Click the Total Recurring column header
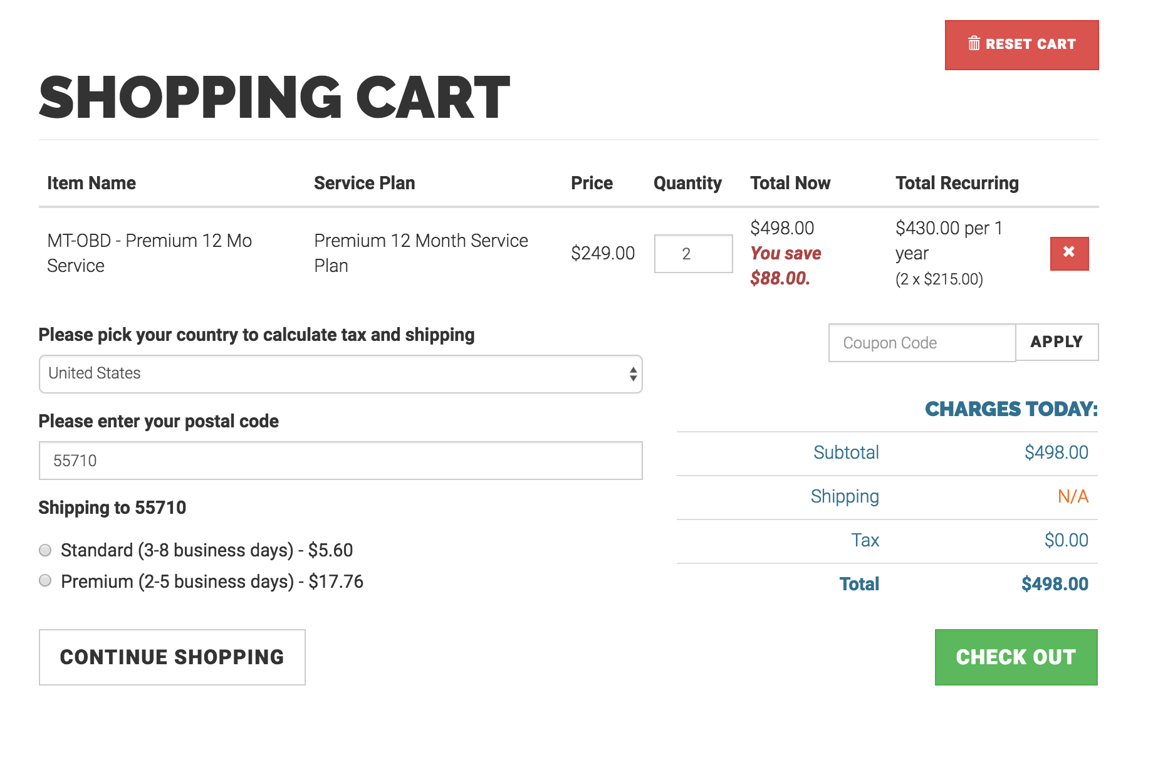 [957, 183]
